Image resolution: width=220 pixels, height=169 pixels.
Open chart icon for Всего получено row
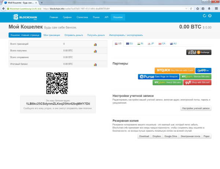tap(95, 51)
